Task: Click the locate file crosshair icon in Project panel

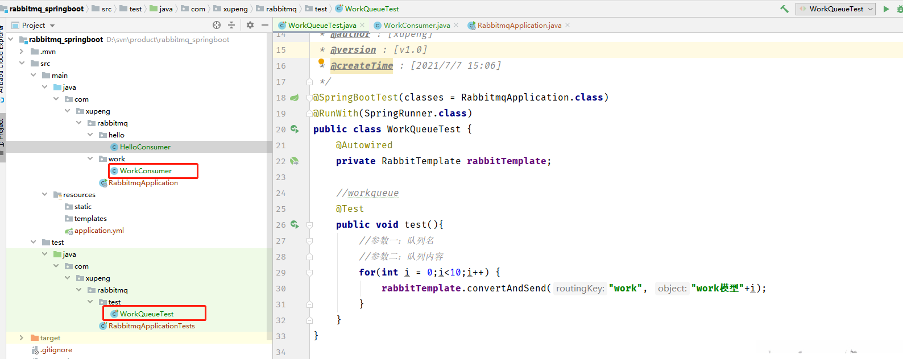Action: (216, 25)
